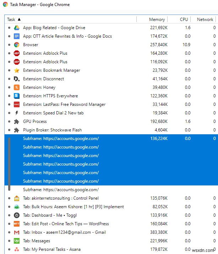218x254 pixels.
Task: Select Tab: My Personal Tasks - Asana row
Action: click(x=111, y=249)
